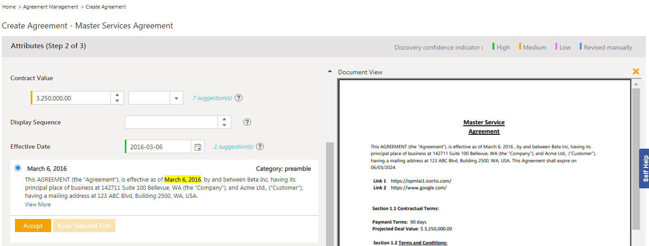Decrement the Display Sequence value
649x246 pixels.
point(224,125)
